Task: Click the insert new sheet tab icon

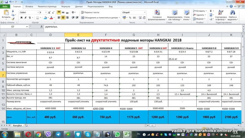Action: tap(26, 125)
